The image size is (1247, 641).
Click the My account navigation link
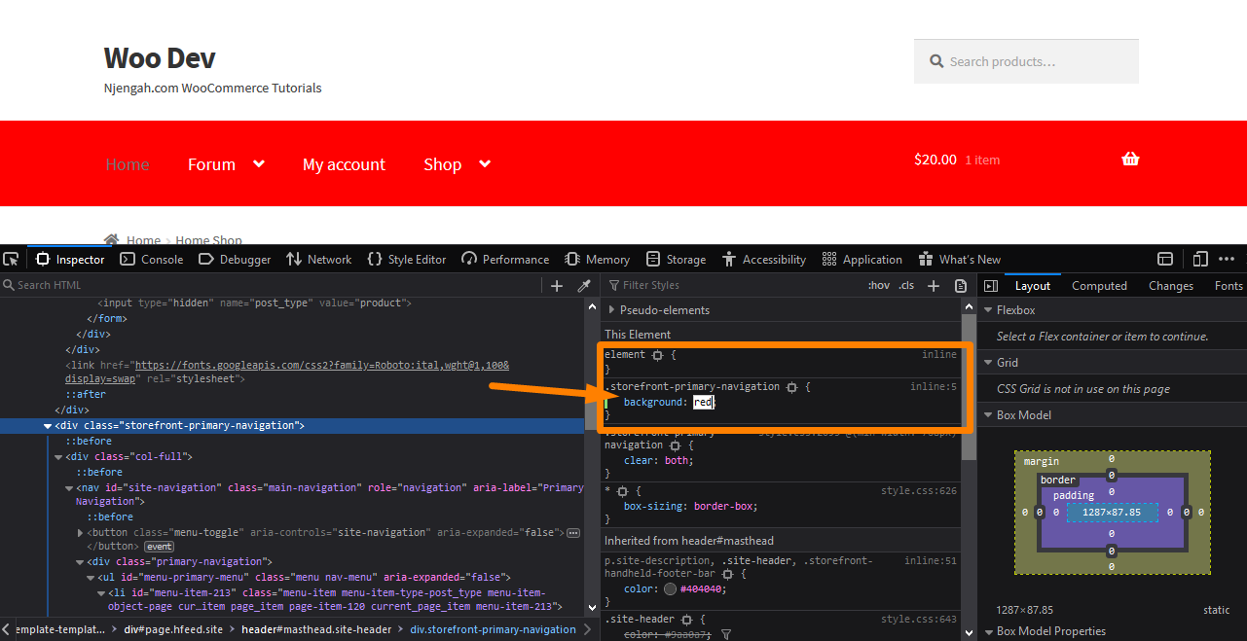coord(344,164)
